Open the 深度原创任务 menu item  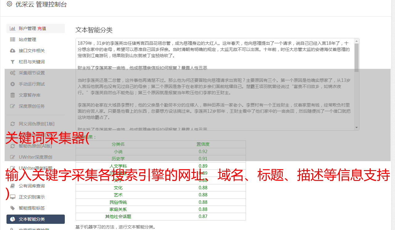tap(32, 106)
